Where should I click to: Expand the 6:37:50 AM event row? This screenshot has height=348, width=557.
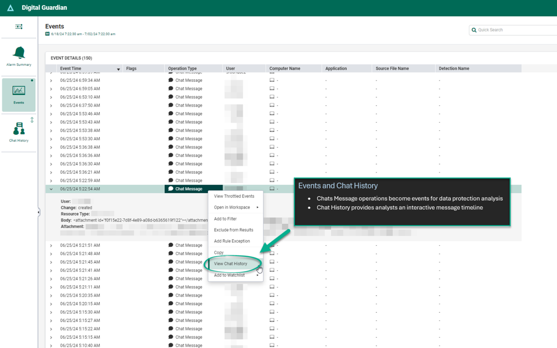pyautogui.click(x=51, y=106)
